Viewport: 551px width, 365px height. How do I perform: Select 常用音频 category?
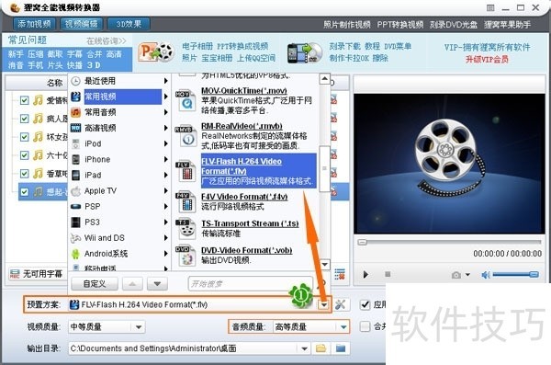click(119, 112)
